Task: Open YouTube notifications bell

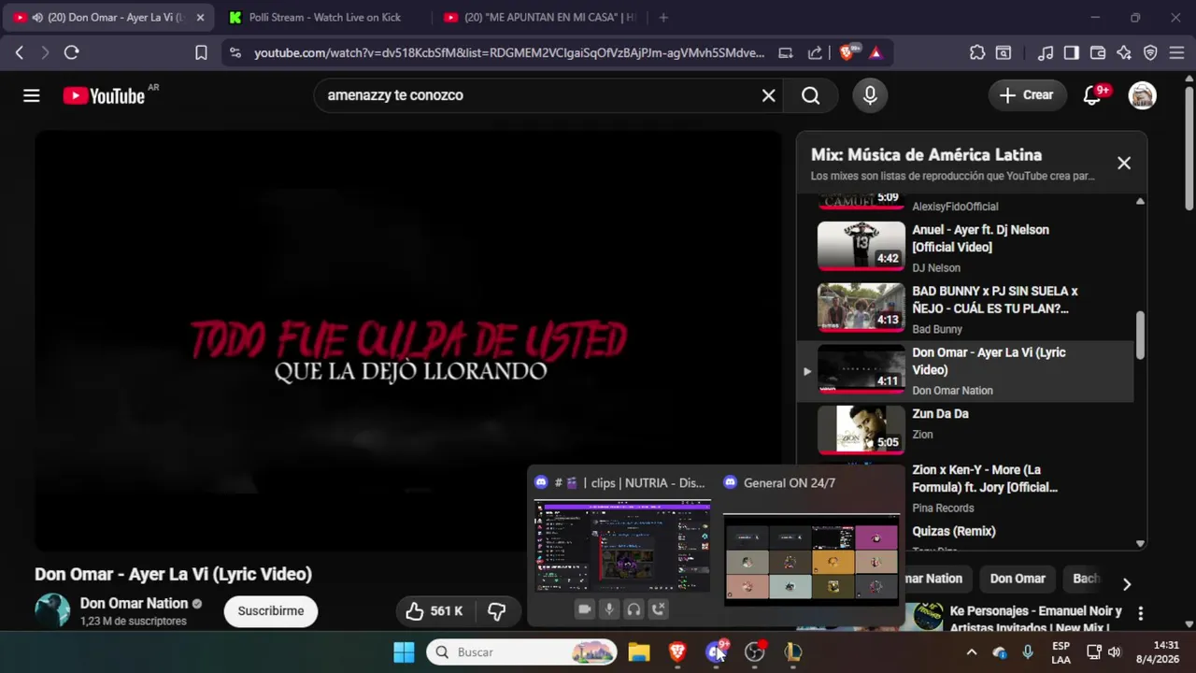Action: point(1091,95)
